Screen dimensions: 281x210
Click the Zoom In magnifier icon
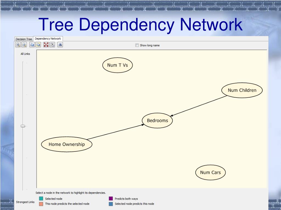tap(18, 45)
